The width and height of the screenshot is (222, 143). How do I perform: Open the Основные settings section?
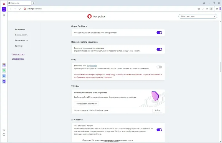[x=20, y=29]
